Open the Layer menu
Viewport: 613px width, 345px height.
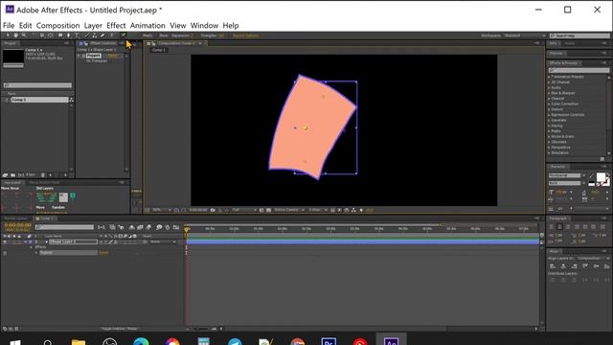coord(93,26)
